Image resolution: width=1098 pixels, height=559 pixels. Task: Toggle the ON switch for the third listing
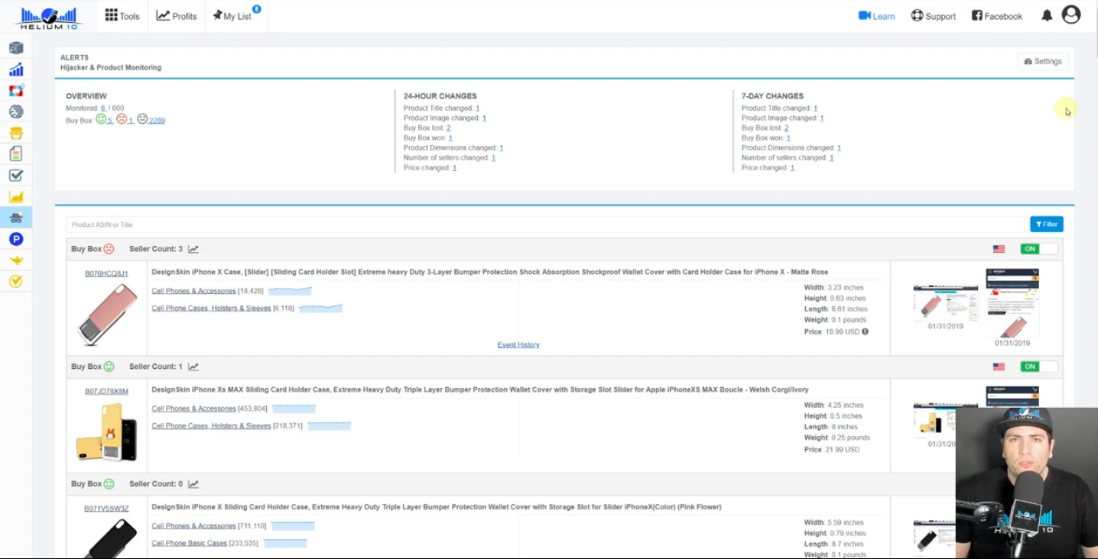click(x=1028, y=483)
